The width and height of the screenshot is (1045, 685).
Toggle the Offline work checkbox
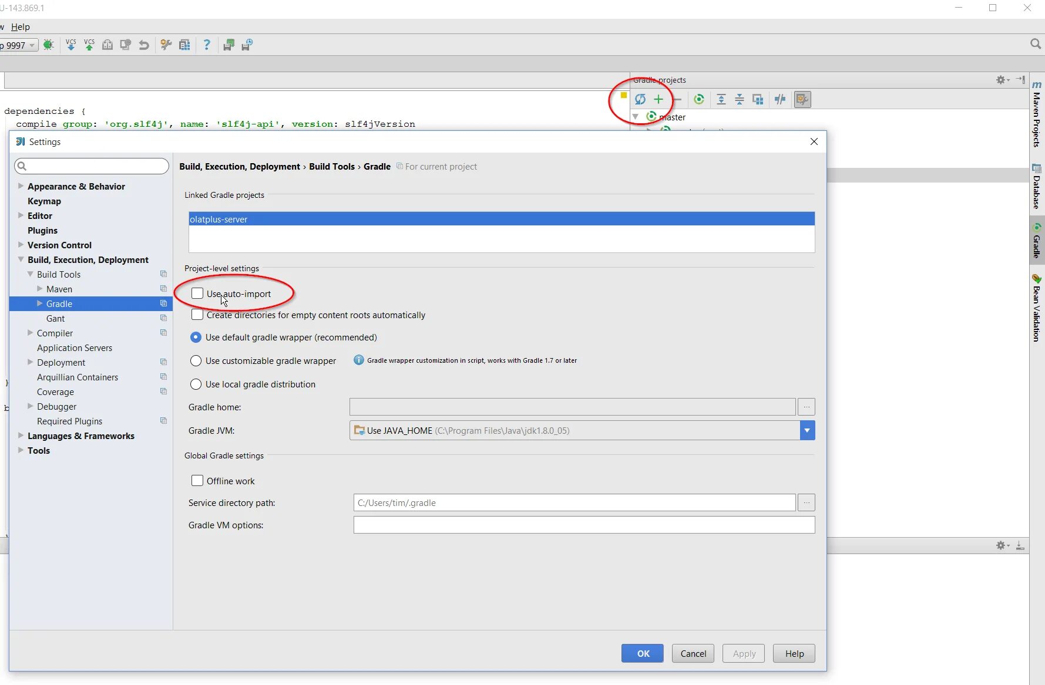pyautogui.click(x=197, y=481)
